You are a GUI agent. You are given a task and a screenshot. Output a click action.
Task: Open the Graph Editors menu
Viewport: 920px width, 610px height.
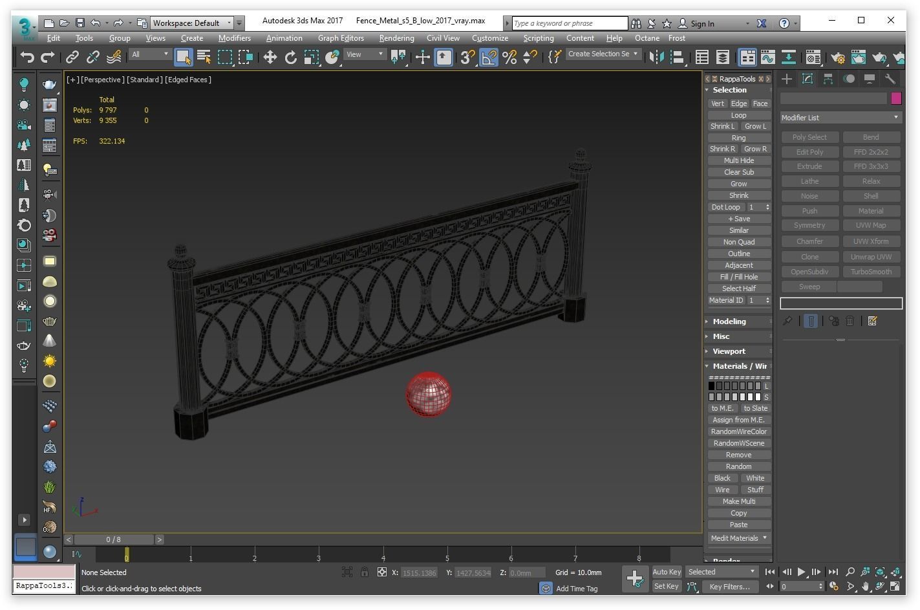point(341,38)
